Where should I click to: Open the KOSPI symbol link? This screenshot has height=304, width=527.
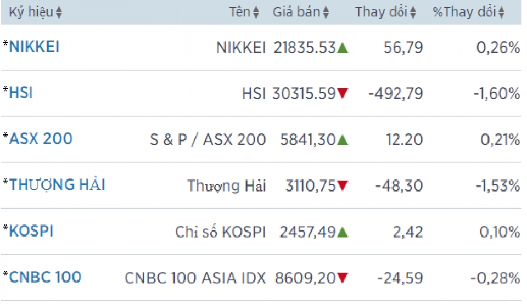(x=31, y=231)
